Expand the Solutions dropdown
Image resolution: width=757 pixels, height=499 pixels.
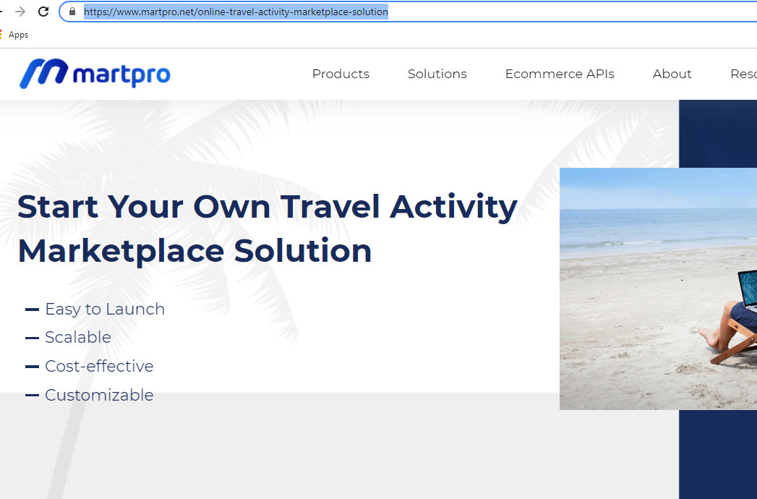[x=437, y=74]
